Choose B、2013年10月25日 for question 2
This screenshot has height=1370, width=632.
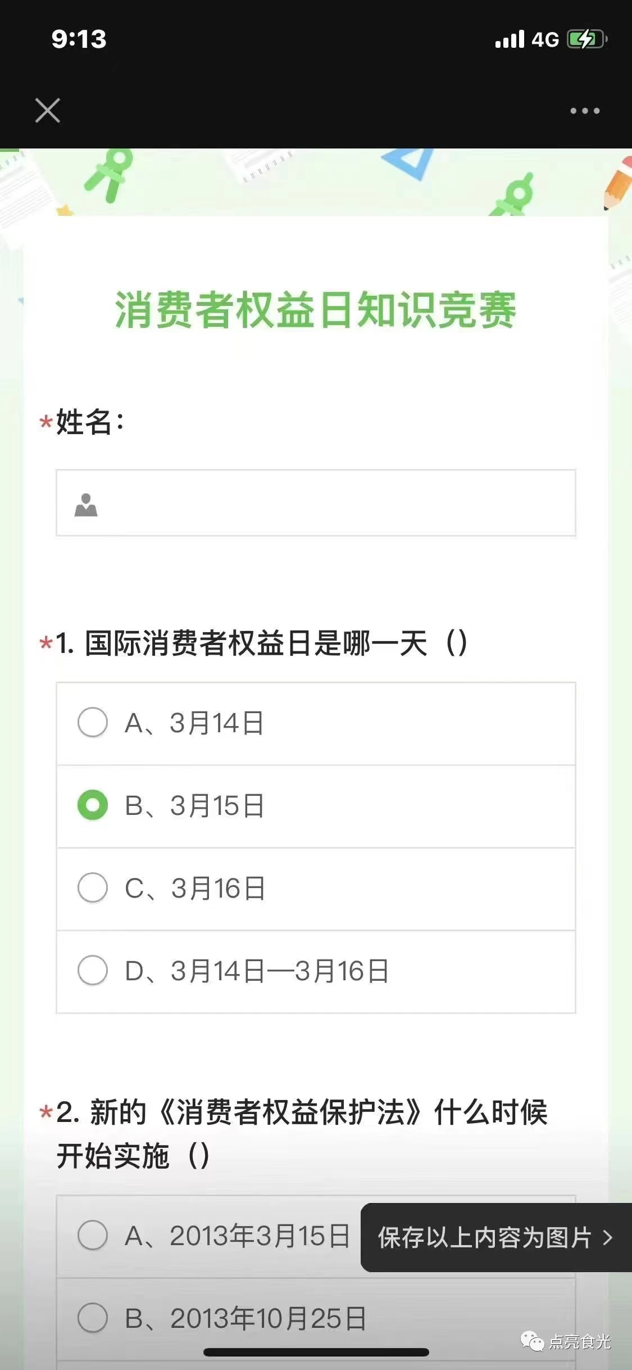point(93,1318)
